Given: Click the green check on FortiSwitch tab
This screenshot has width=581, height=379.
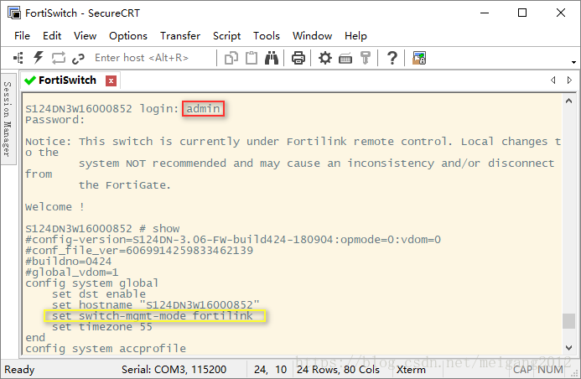Looking at the screenshot, I should click(x=30, y=80).
